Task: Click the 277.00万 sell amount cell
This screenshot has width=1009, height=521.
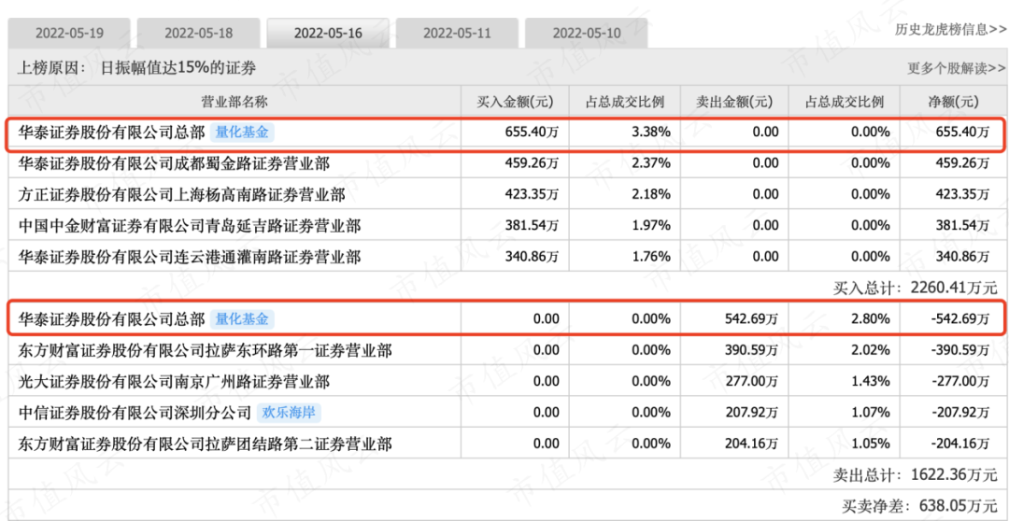Action: [751, 382]
